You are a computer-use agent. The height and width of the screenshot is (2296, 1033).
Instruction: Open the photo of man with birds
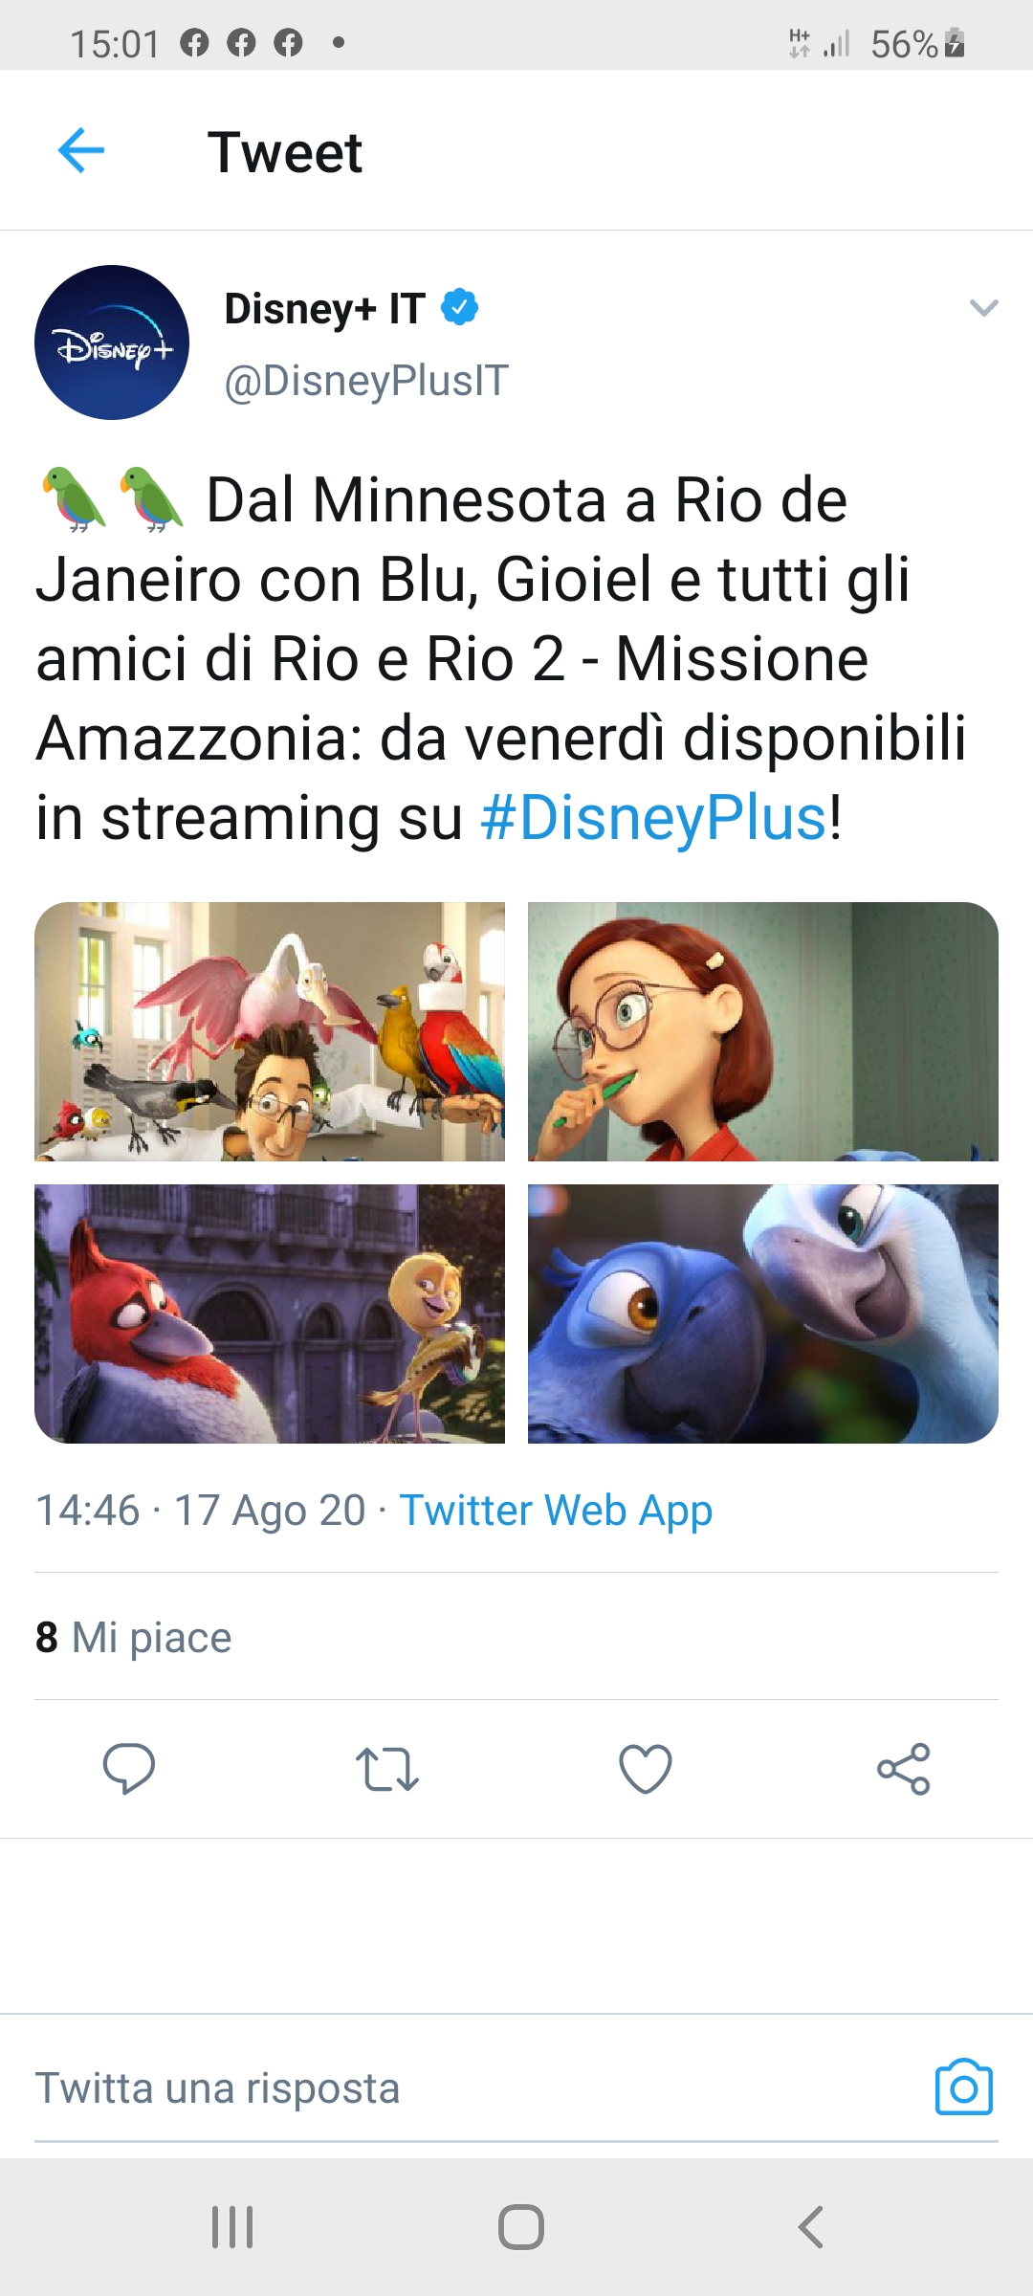point(270,1031)
